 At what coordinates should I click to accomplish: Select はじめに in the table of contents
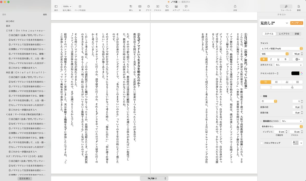[10, 21]
